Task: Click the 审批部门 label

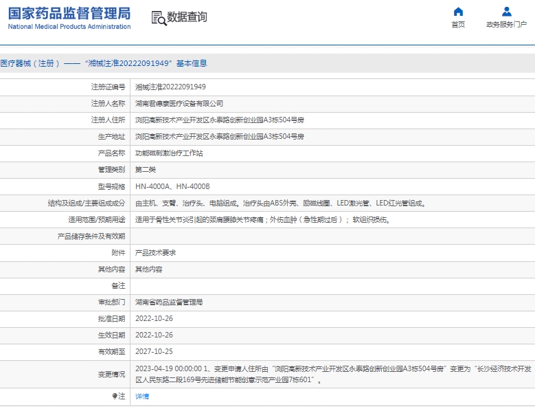Action: tap(111, 302)
